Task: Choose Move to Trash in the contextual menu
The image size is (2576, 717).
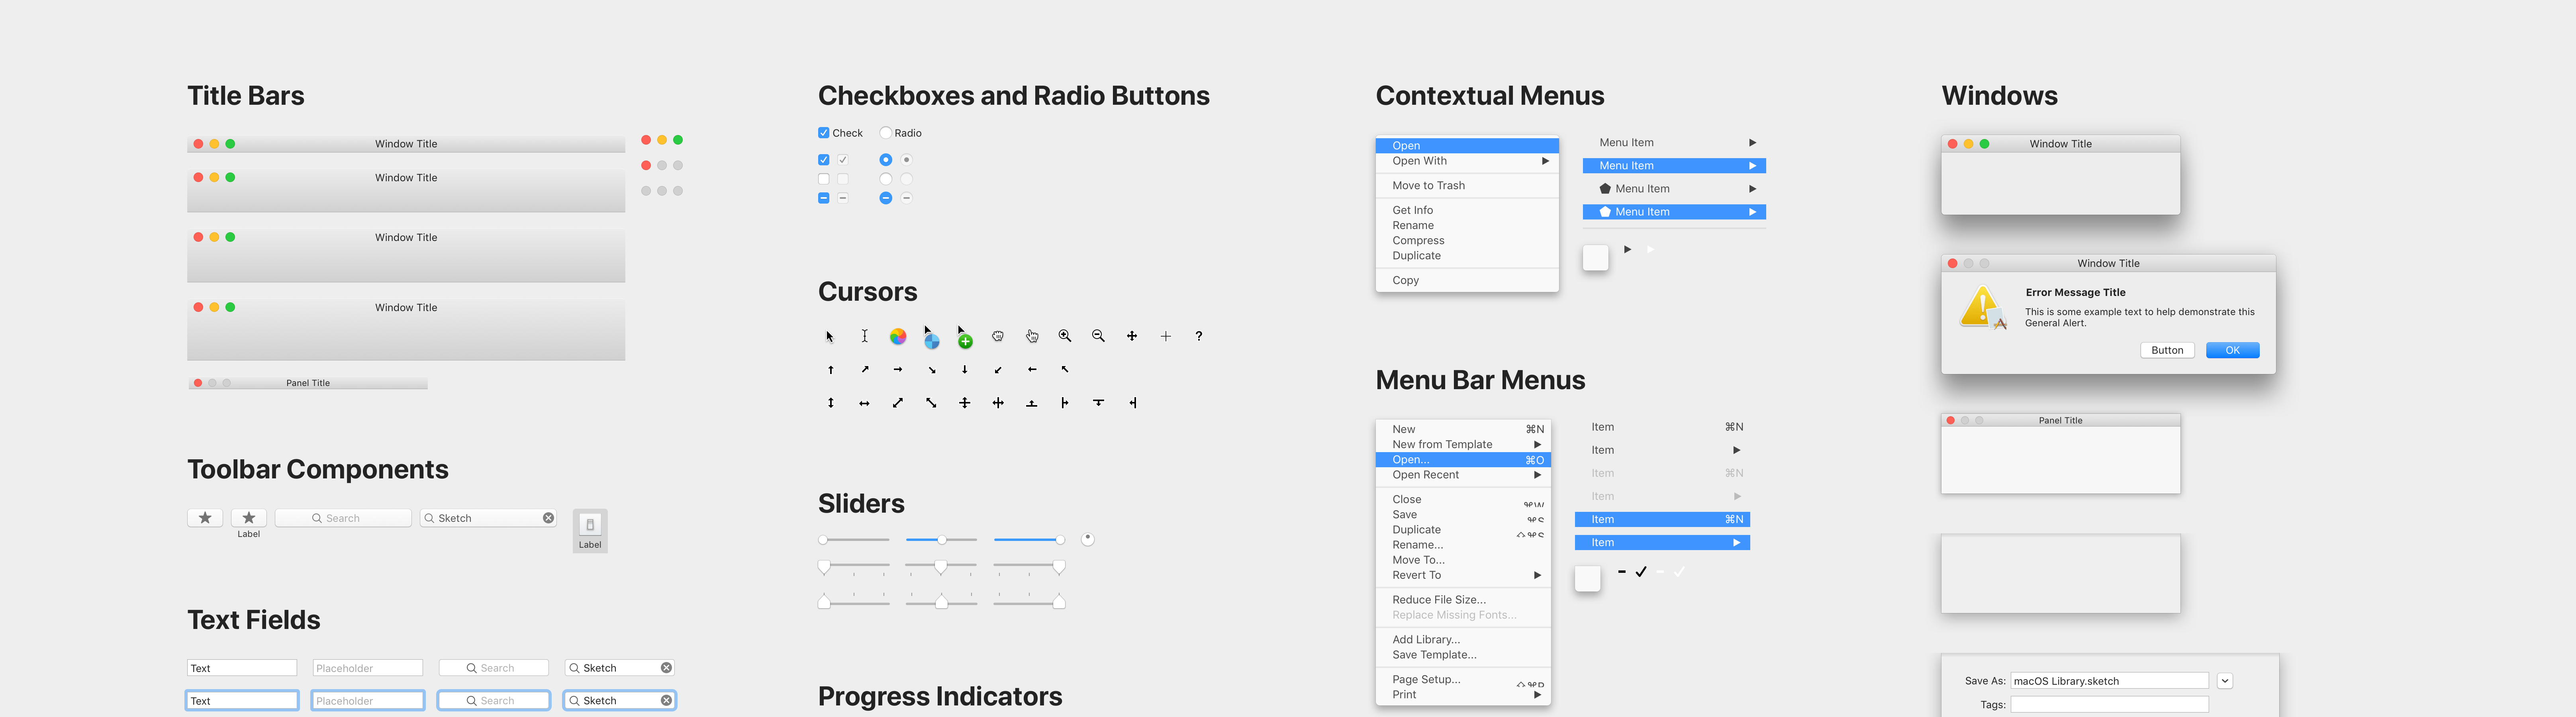Action: pyautogui.click(x=1428, y=185)
